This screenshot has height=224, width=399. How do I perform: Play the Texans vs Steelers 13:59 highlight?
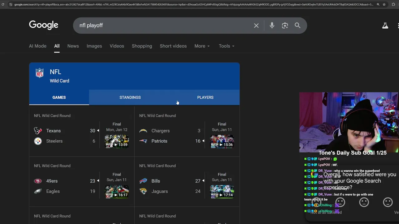coord(117,141)
